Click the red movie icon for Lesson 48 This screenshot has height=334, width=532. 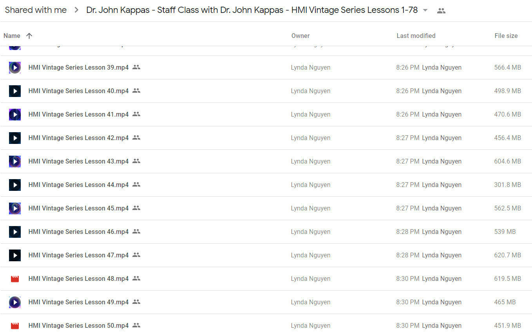pos(15,279)
